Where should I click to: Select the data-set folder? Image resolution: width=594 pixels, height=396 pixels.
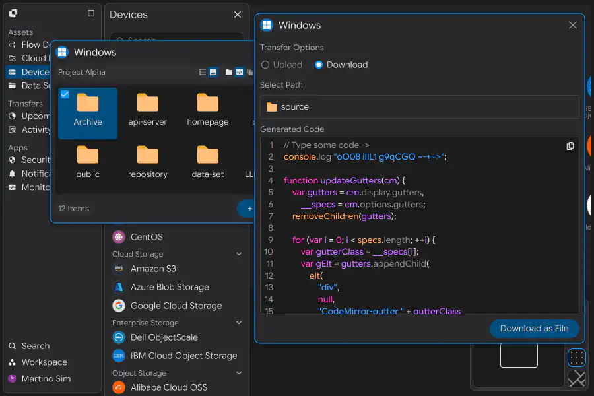pos(208,162)
